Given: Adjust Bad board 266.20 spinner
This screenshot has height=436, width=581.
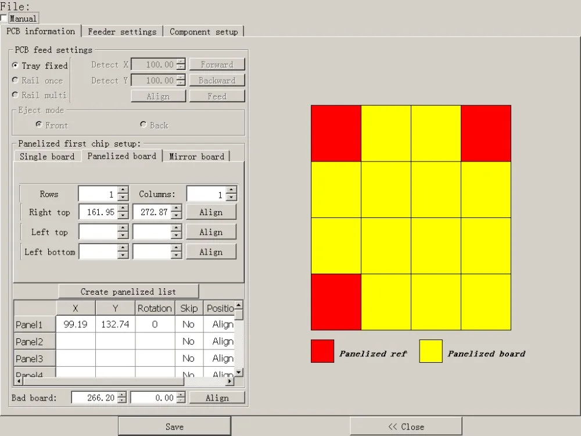Looking at the screenshot, I should click(122, 398).
